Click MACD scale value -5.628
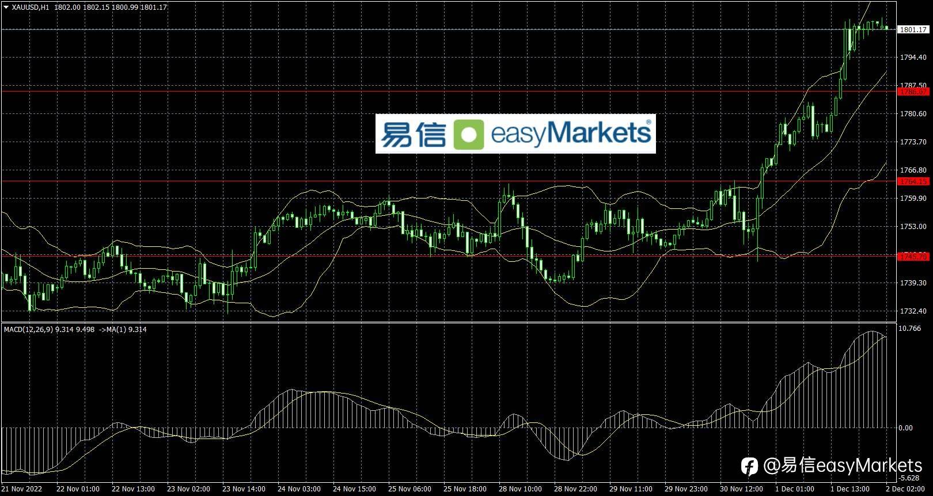This screenshot has height=496, width=933. tap(910, 478)
